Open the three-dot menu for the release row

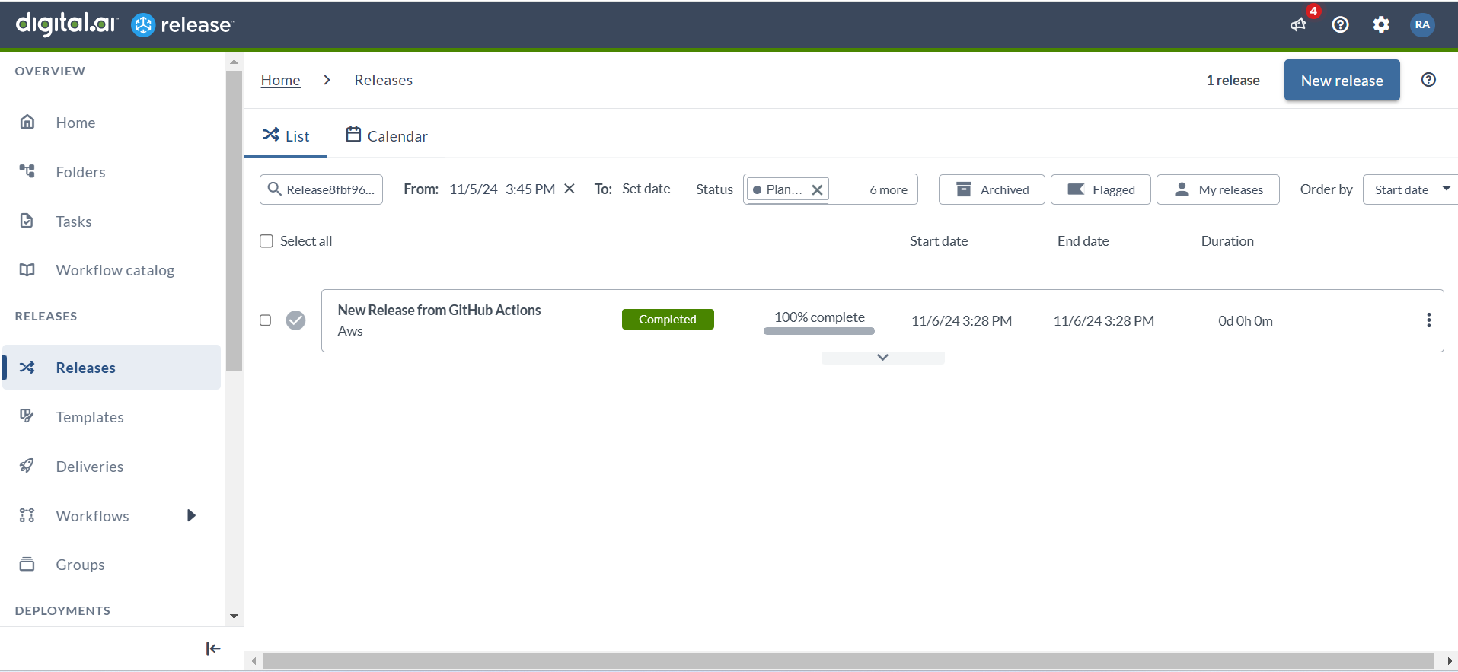[1428, 320]
